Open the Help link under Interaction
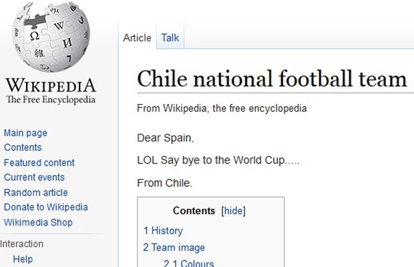The image size is (414, 267). point(23,259)
